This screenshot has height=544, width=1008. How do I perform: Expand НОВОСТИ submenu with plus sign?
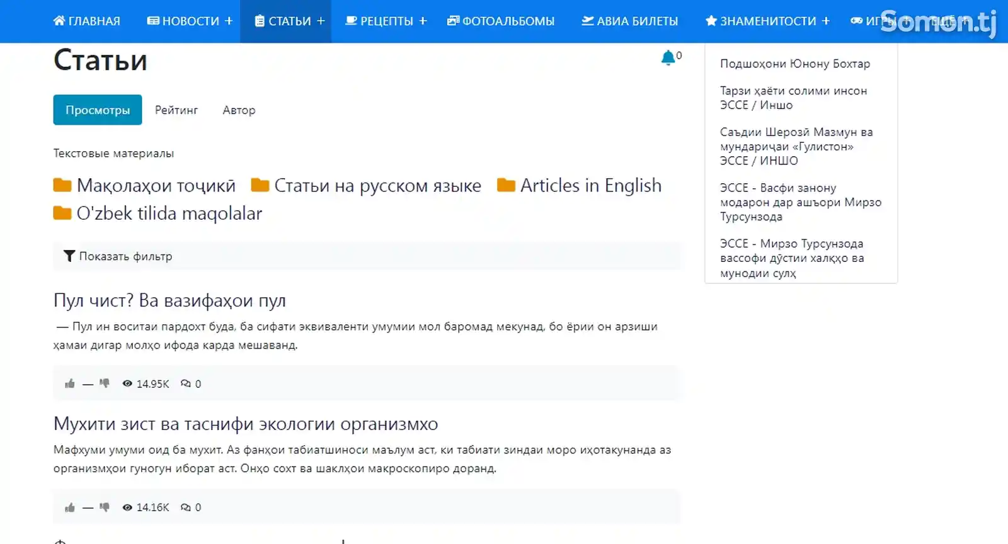click(x=228, y=21)
